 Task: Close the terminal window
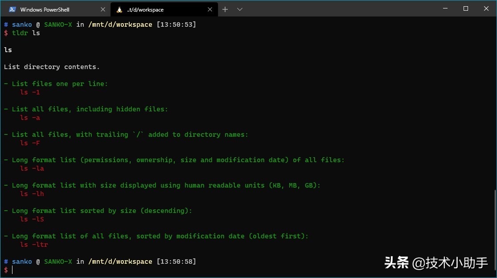pos(486,8)
